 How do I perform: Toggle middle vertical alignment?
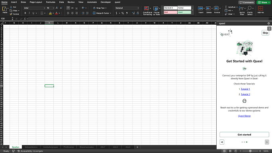click(72, 8)
